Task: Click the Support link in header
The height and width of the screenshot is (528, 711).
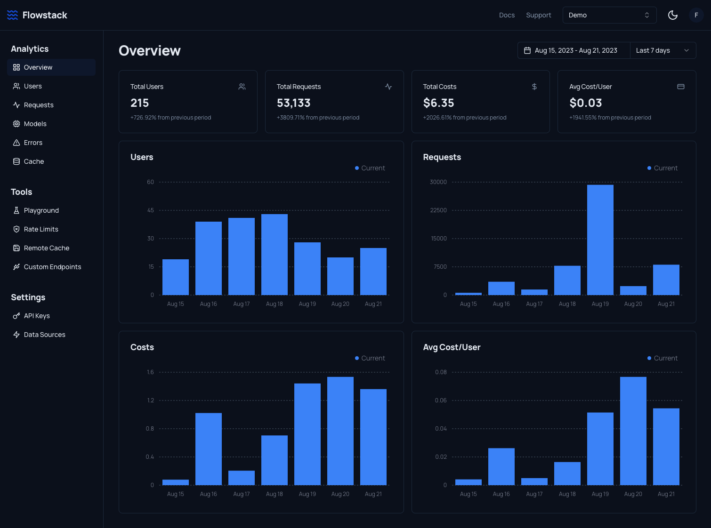Action: coord(538,15)
